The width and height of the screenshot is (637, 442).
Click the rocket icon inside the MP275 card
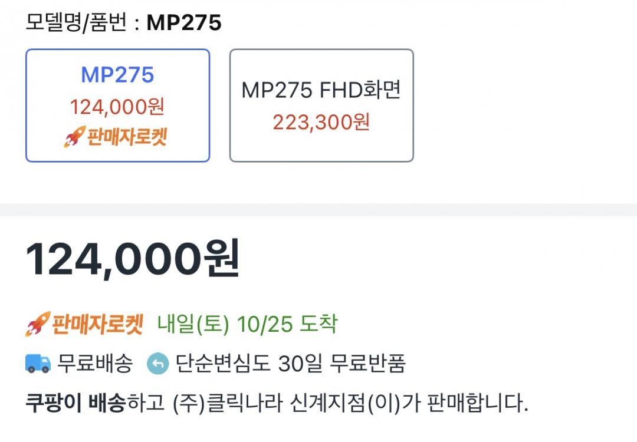[x=74, y=138]
